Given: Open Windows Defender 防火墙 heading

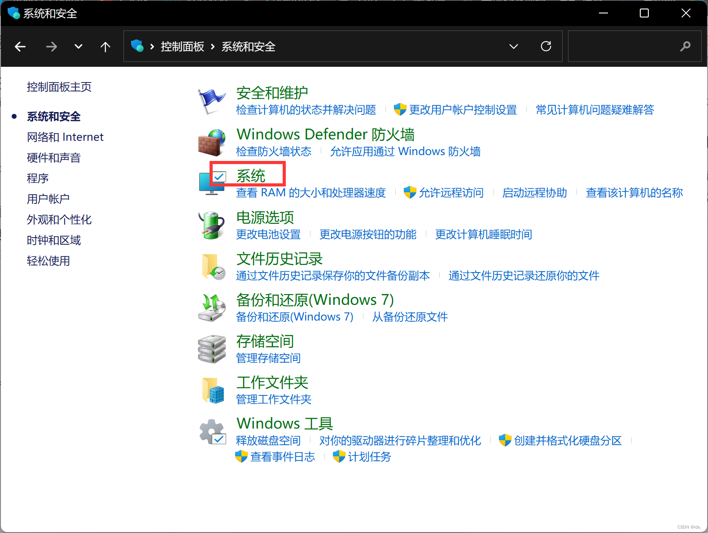Looking at the screenshot, I should (325, 134).
